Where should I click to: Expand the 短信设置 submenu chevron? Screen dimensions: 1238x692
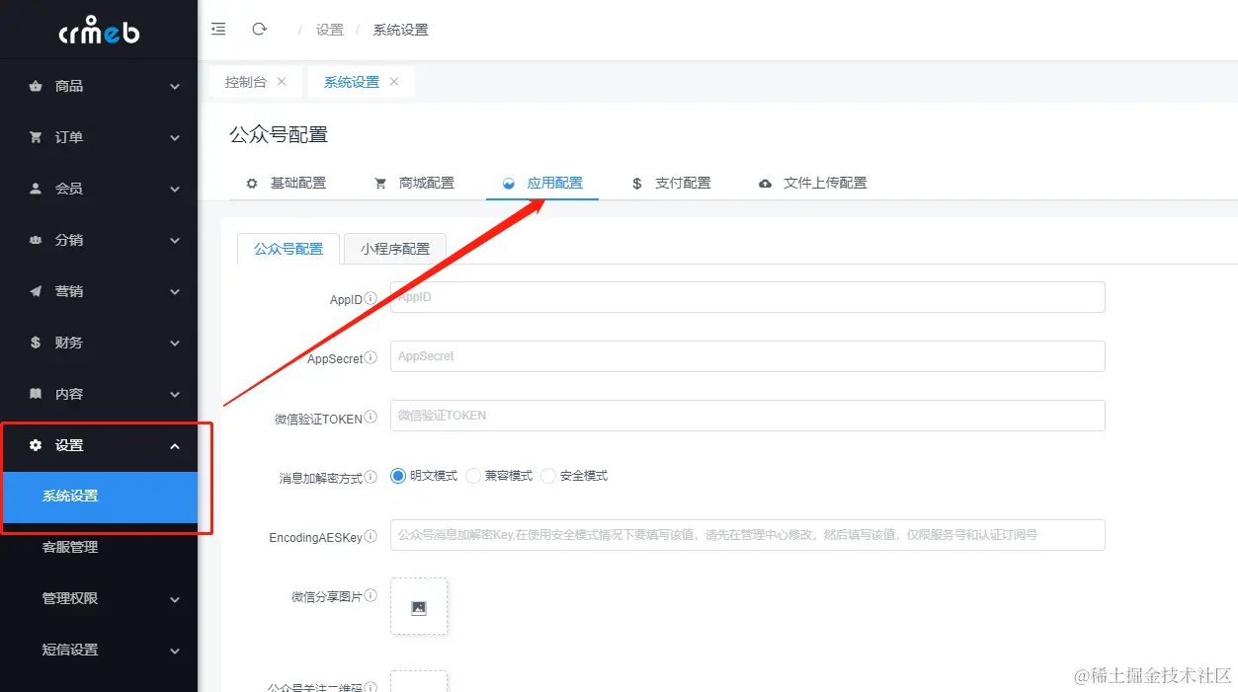tap(175, 651)
